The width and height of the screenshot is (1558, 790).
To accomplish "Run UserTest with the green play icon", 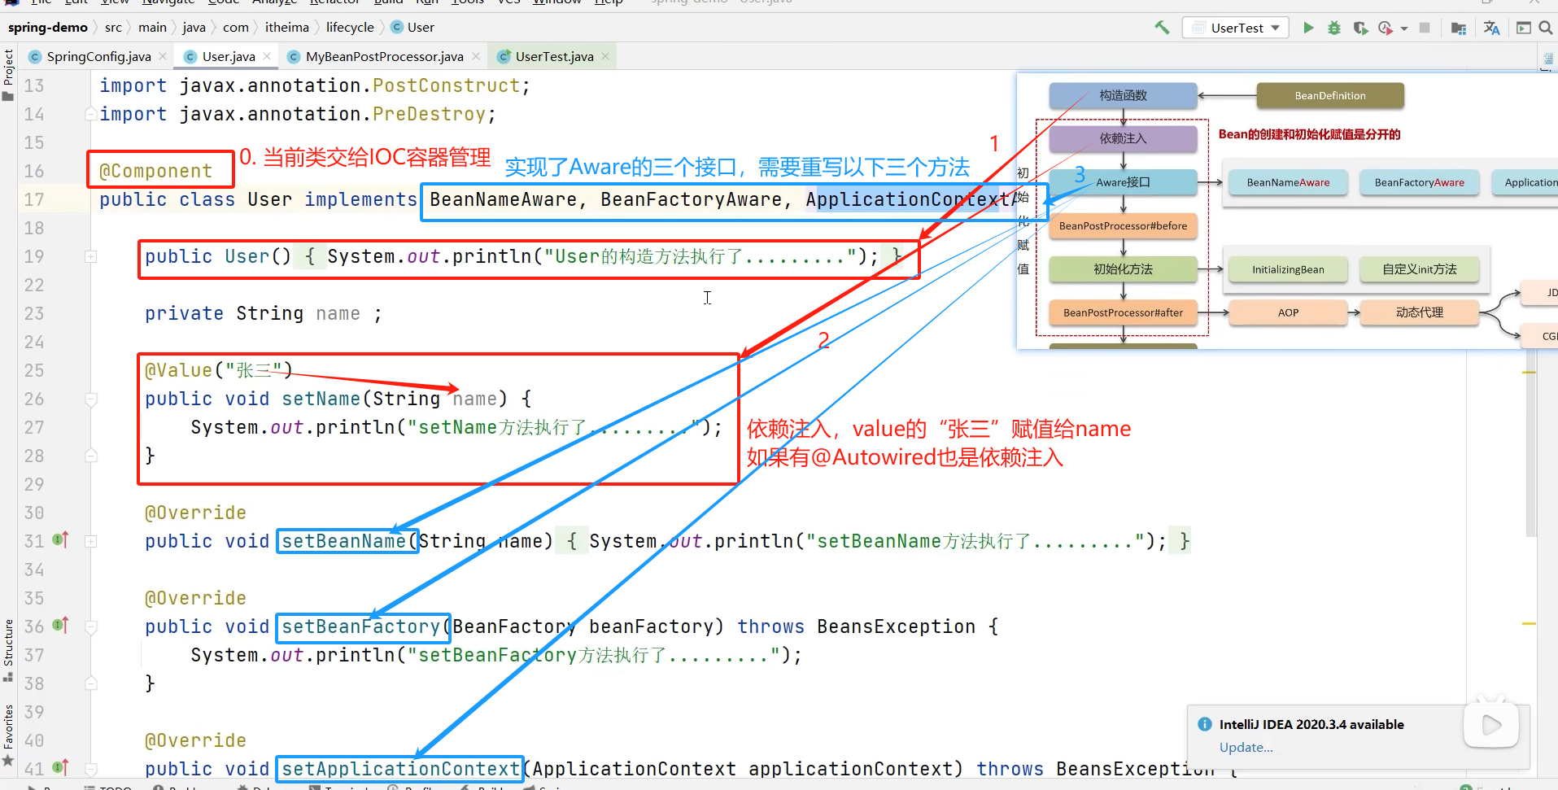I will pos(1308,28).
